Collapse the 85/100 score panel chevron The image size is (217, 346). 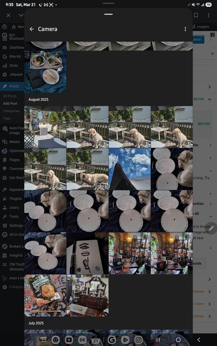point(210,99)
